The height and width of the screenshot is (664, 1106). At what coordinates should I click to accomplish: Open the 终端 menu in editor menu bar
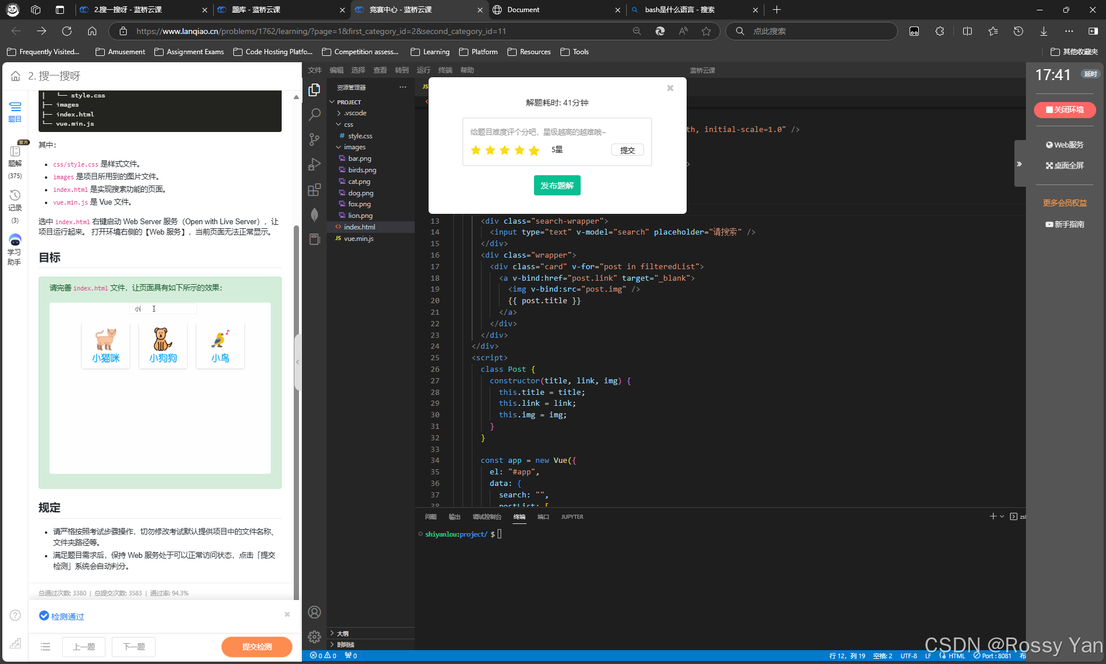tap(445, 70)
